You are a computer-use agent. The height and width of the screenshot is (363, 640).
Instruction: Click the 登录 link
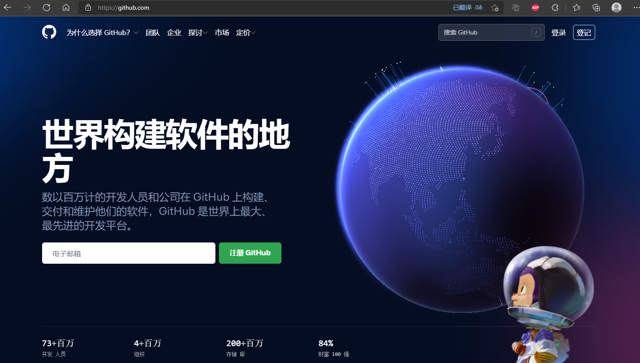558,32
